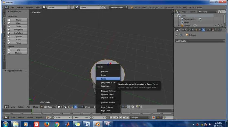Open the All Scenes outliner dropdown
The width and height of the screenshot is (228, 127).
pyautogui.click(x=207, y=12)
